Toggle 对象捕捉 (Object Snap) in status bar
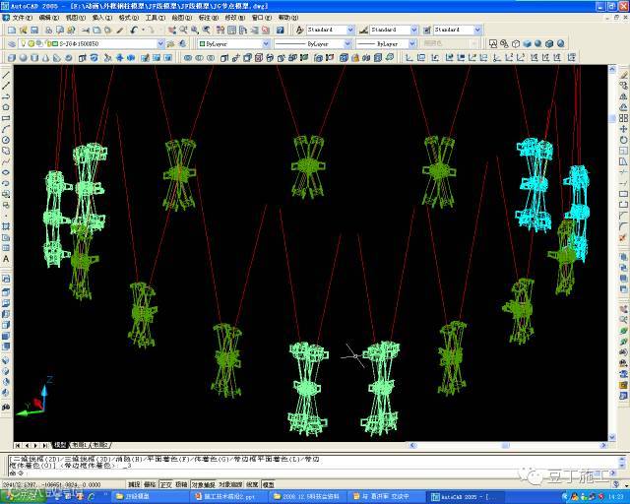This screenshot has width=630, height=504. (x=204, y=484)
